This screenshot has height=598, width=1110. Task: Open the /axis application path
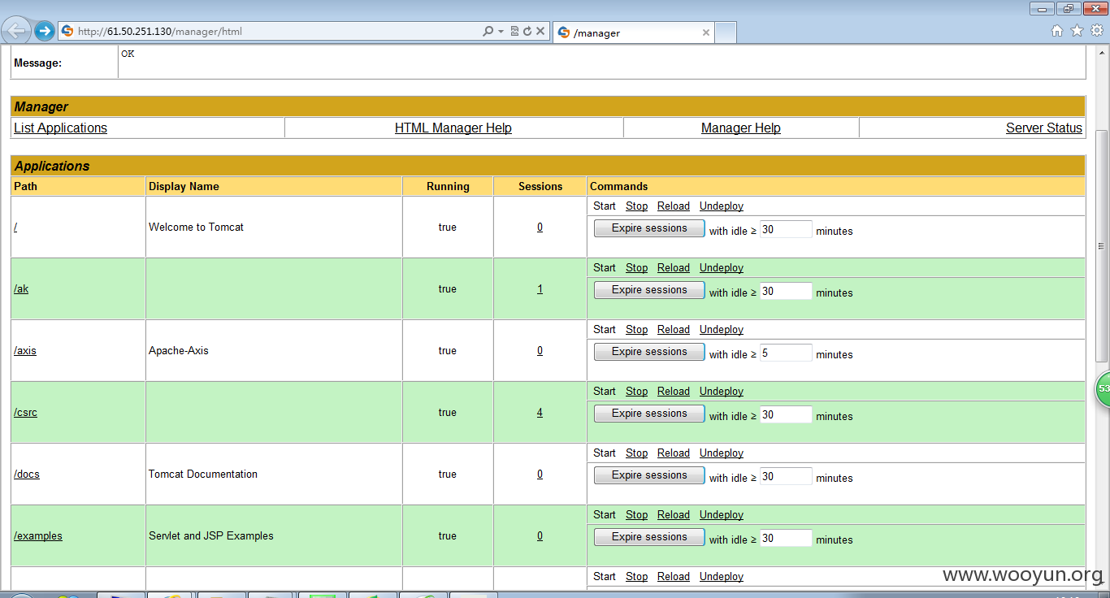[x=25, y=351]
